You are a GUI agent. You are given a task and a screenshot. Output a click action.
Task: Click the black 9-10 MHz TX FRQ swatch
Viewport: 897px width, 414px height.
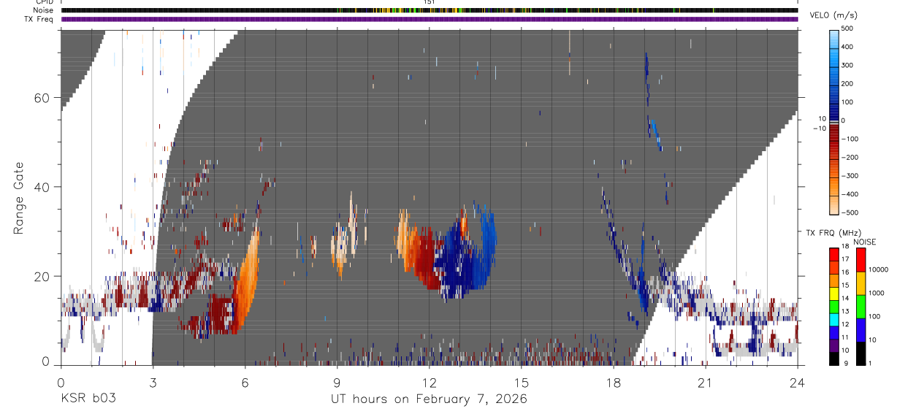point(834,359)
